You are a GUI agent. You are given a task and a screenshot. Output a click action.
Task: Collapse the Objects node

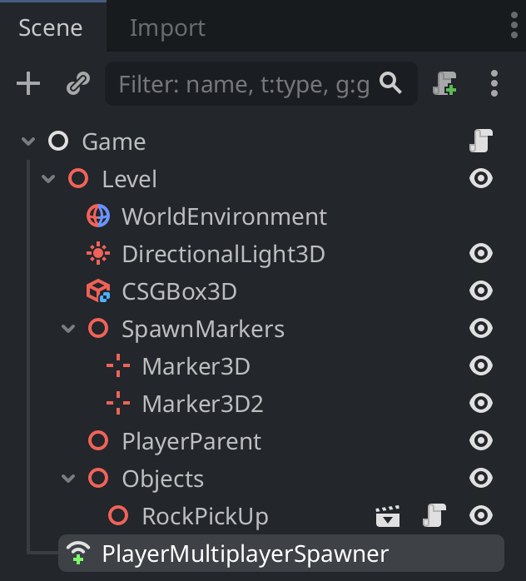pyautogui.click(x=68, y=479)
